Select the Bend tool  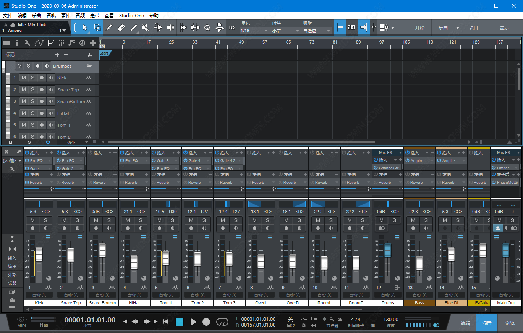pos(158,27)
